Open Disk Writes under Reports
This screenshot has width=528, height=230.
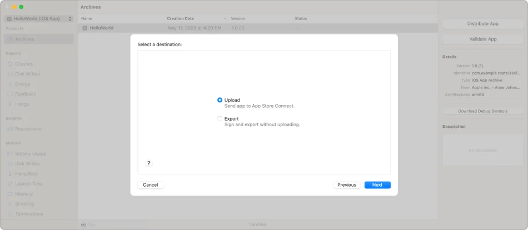tap(27, 74)
